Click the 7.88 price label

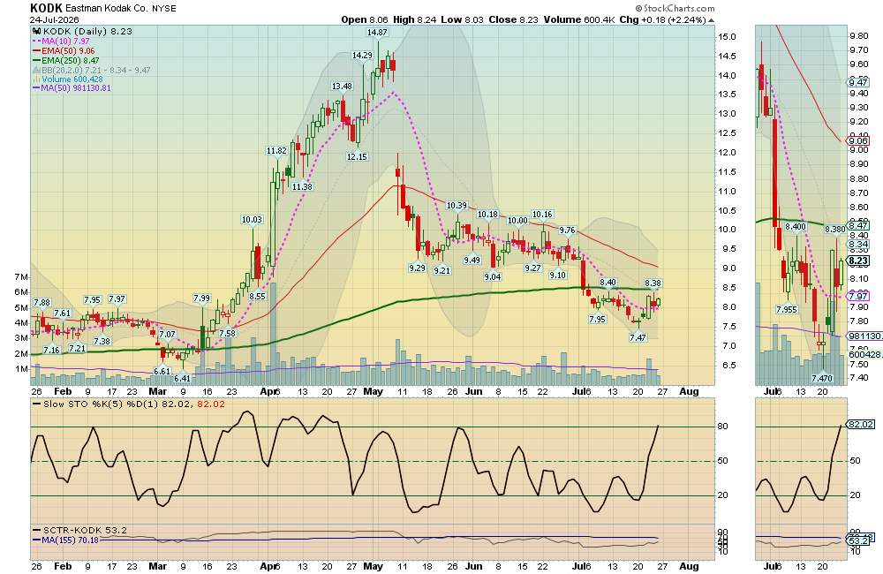pyautogui.click(x=42, y=303)
